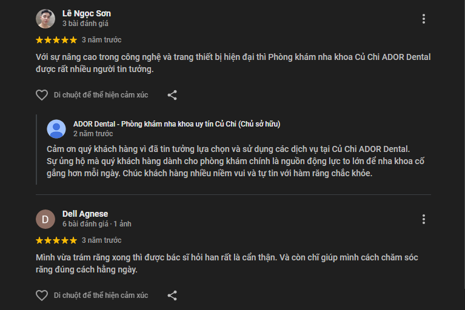Click ADOR Dental owner's blue avatar icon

pyautogui.click(x=56, y=128)
